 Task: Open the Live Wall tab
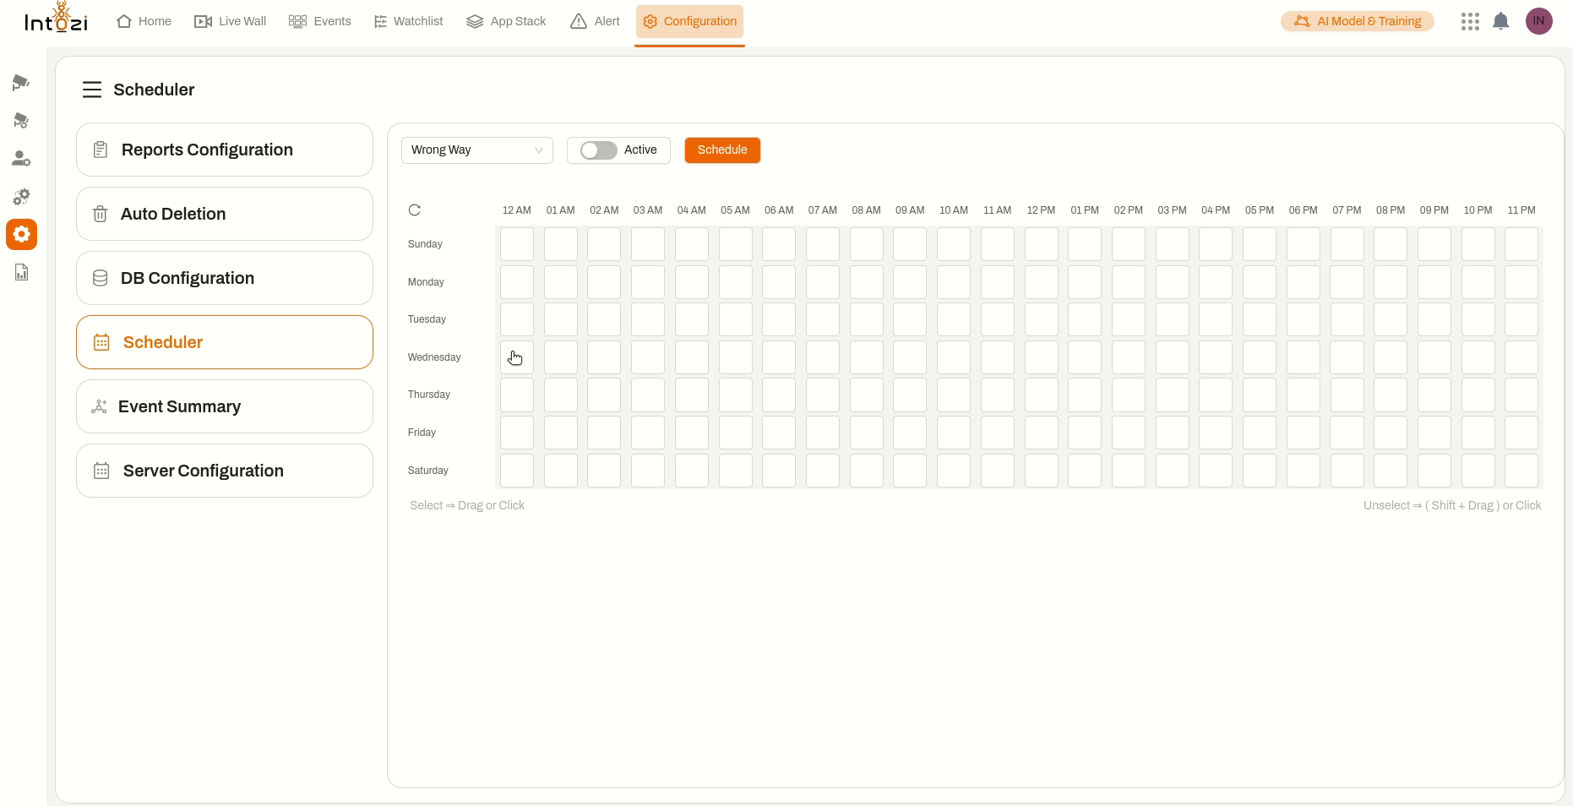[x=230, y=21]
